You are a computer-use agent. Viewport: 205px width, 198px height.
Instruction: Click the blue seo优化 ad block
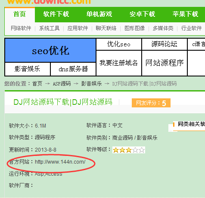click(x=50, y=50)
